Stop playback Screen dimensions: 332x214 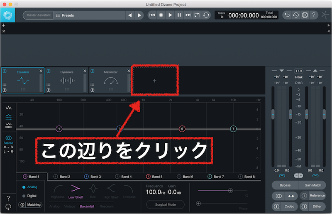pyautogui.click(x=161, y=15)
